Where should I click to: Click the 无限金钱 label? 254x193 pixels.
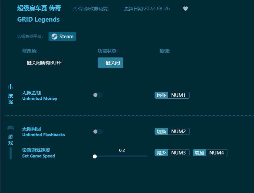tap(32, 93)
